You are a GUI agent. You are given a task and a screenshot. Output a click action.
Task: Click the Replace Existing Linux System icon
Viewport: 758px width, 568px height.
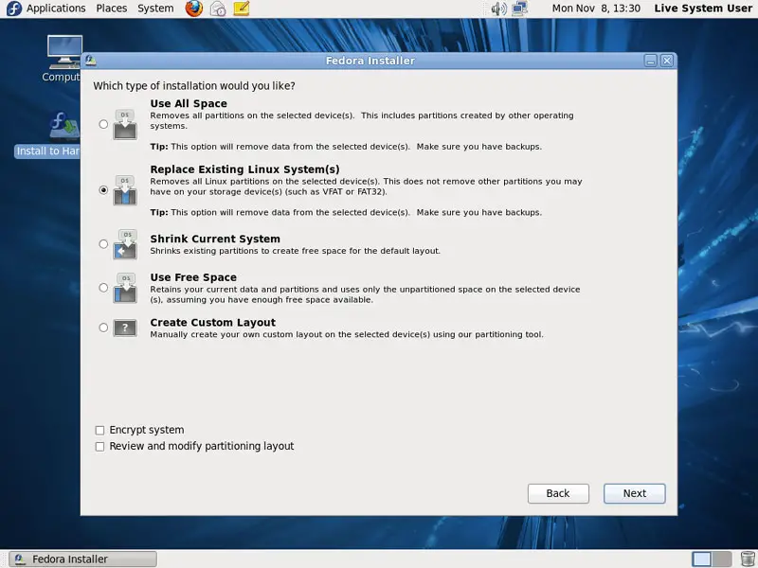point(125,190)
